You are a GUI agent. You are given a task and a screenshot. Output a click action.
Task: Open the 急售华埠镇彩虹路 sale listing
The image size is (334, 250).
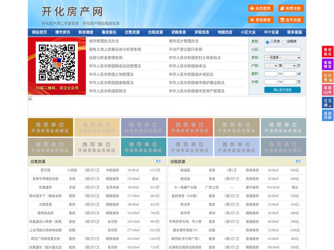tap(45, 179)
